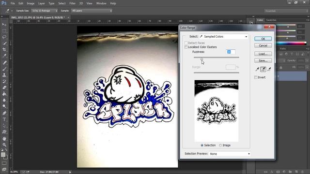This screenshot has width=310, height=174.
Task: Open the Select menu
Action: (x=62, y=3)
